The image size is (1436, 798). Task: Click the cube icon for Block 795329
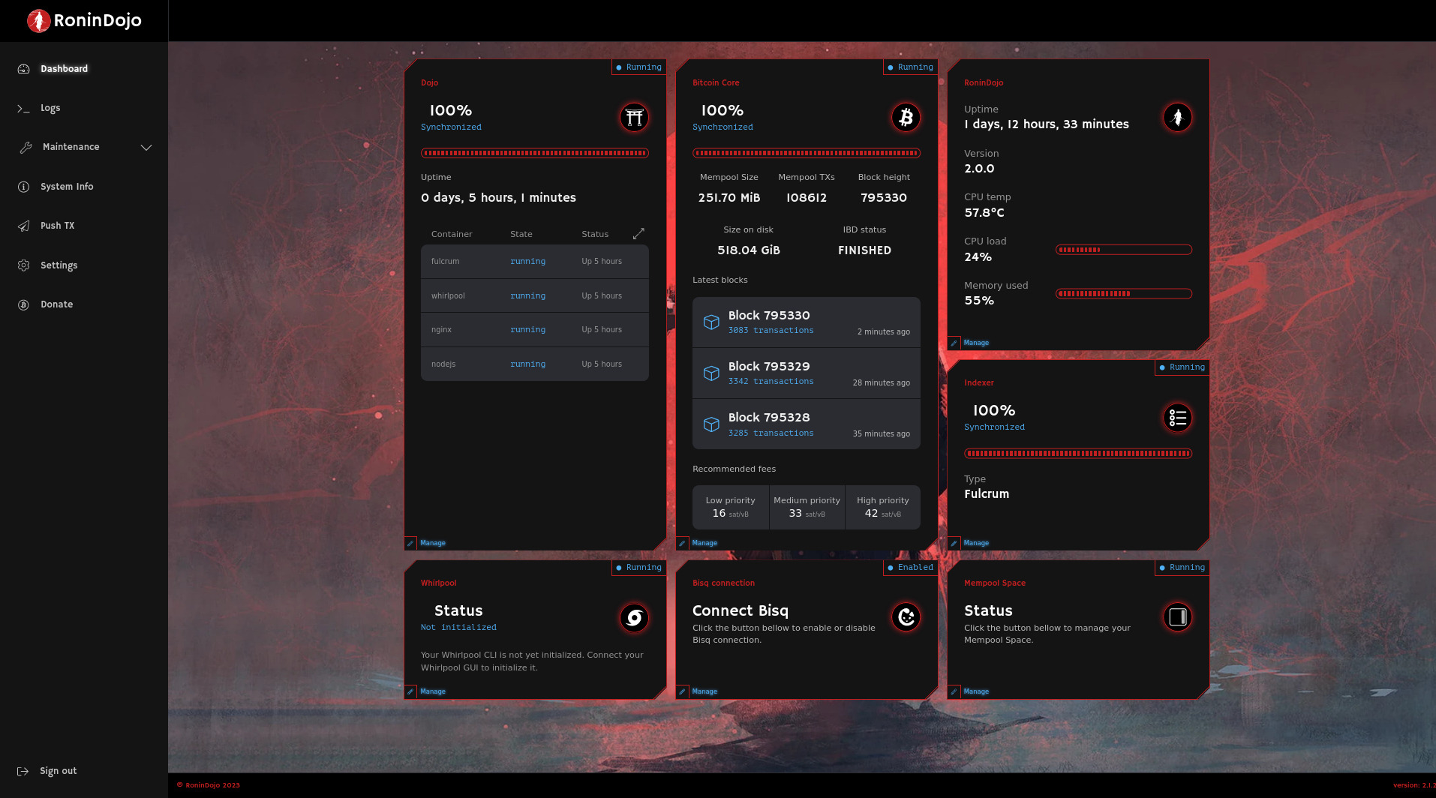click(x=711, y=373)
